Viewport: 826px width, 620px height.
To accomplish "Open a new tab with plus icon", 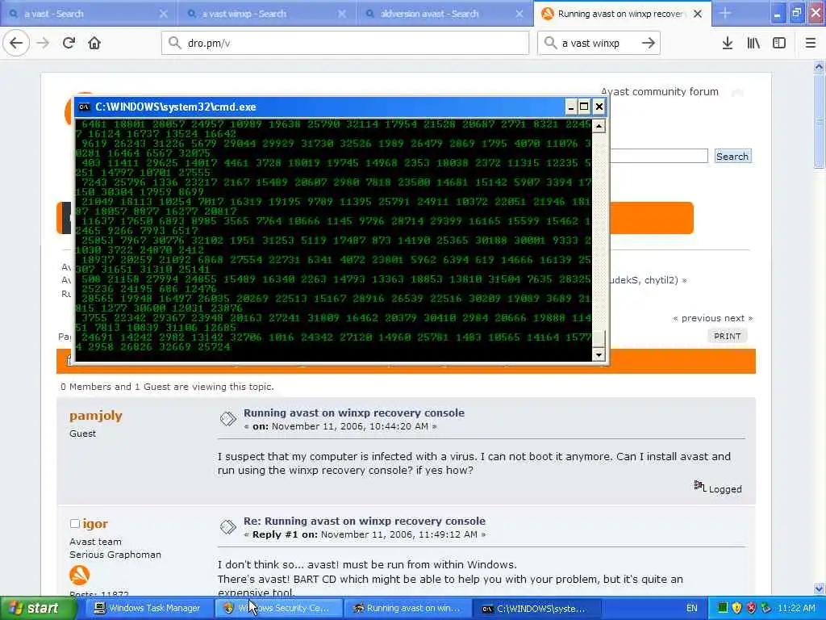I will (x=725, y=13).
